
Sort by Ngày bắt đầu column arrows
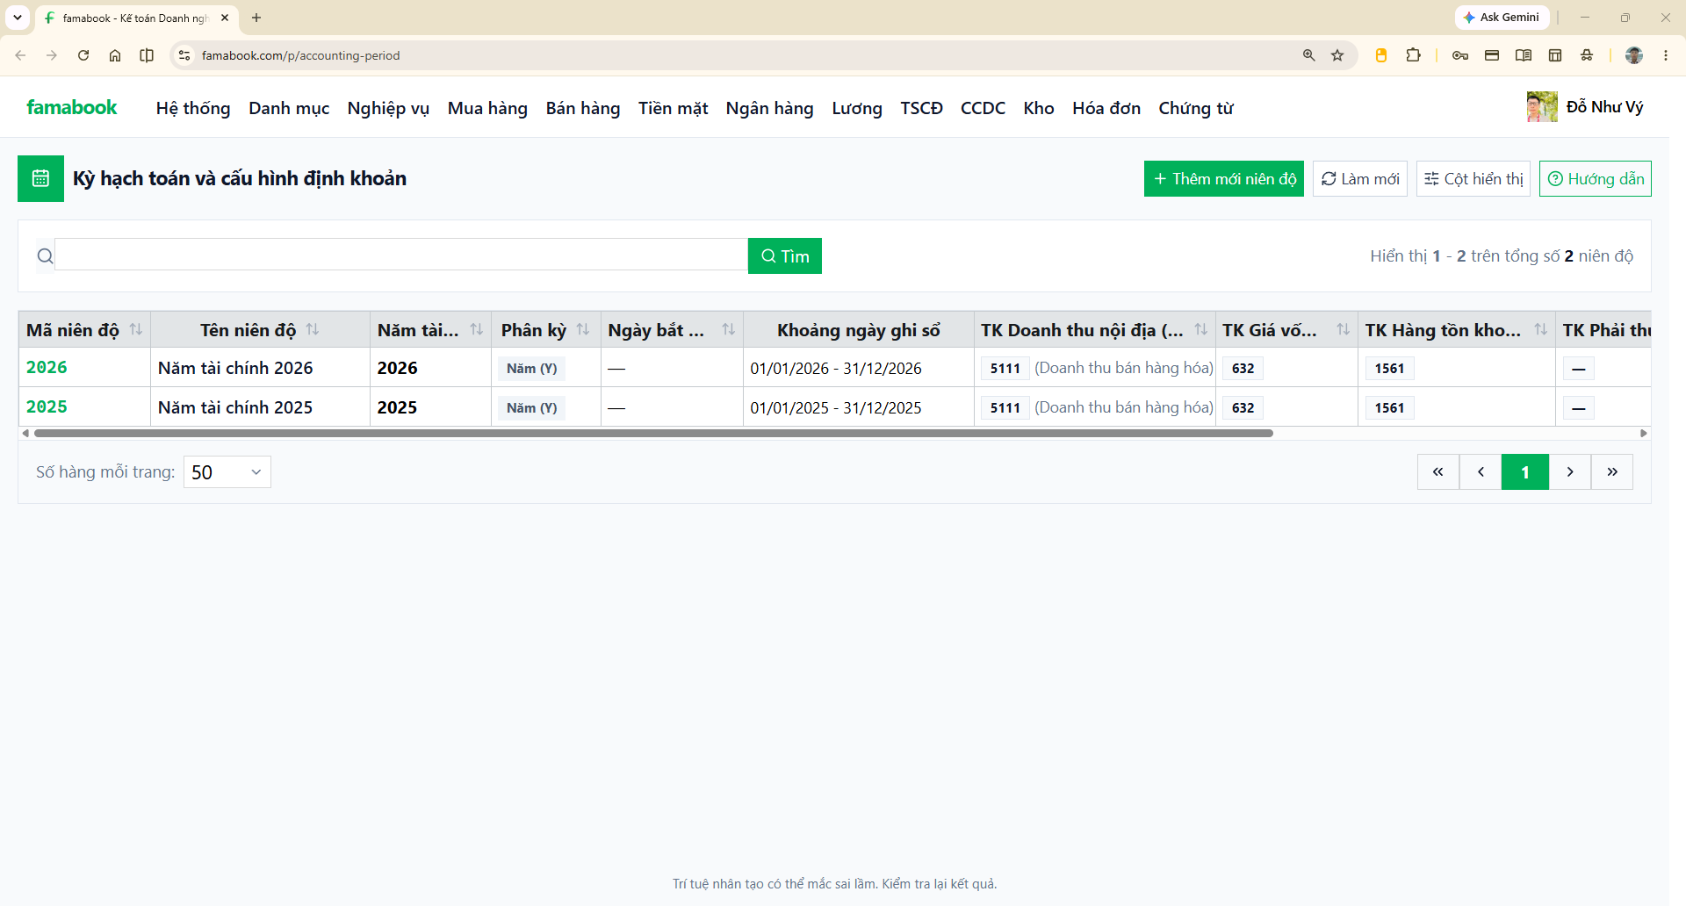(x=729, y=329)
